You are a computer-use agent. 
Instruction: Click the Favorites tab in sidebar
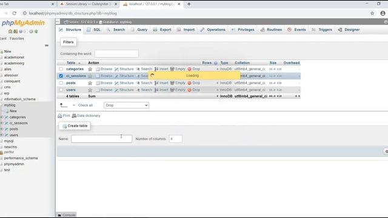pos(17,39)
